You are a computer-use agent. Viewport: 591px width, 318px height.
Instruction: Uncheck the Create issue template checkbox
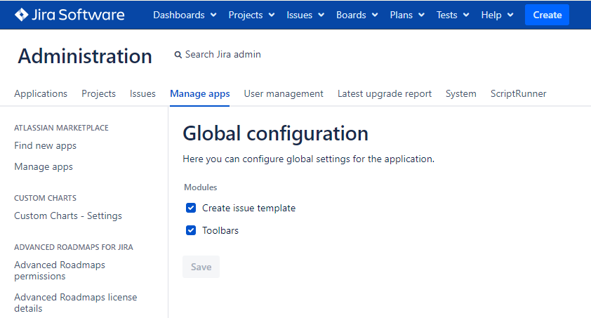[191, 208]
